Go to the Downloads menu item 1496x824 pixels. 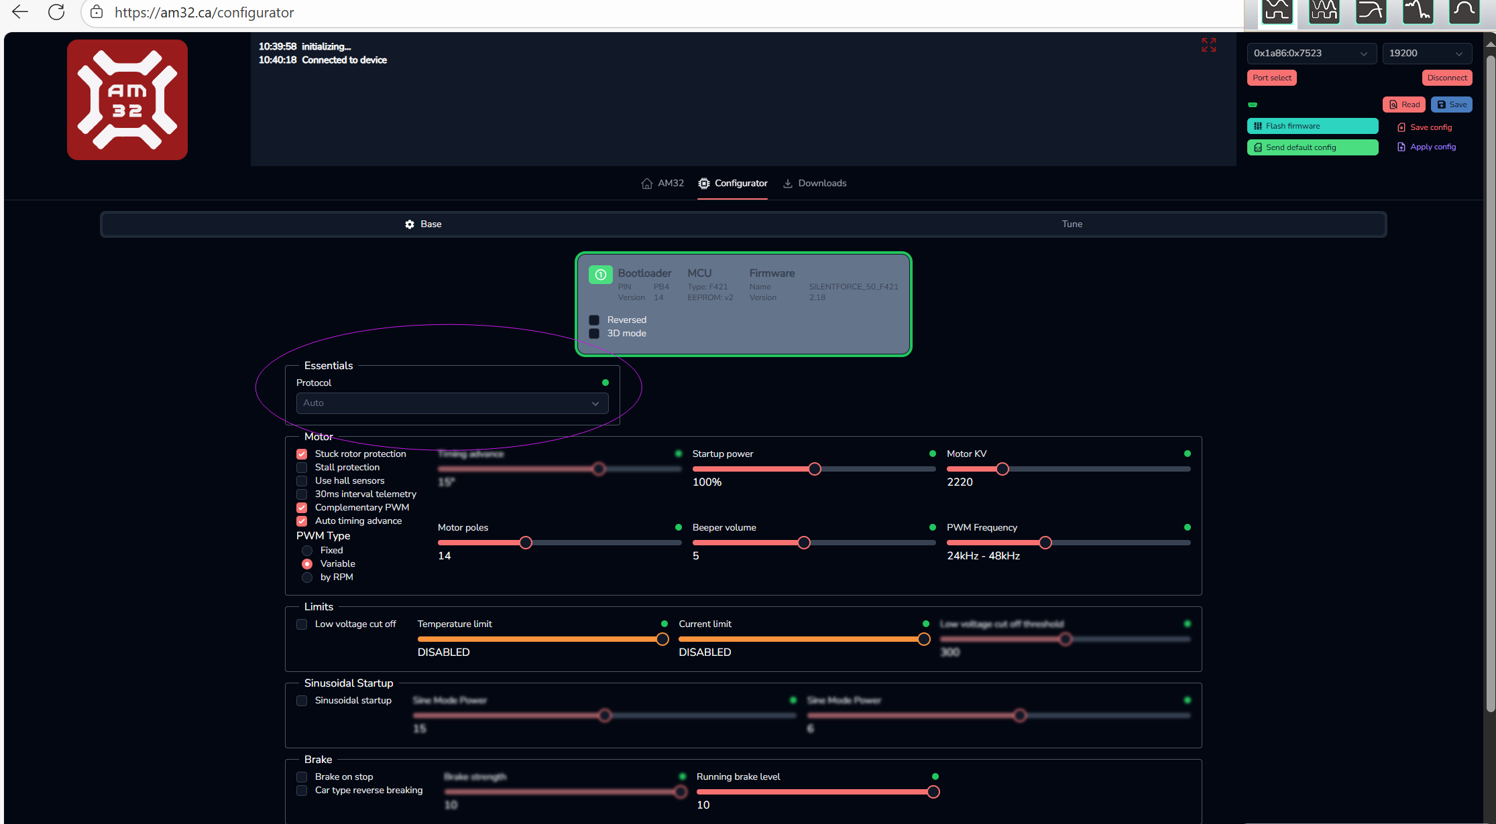[815, 184]
